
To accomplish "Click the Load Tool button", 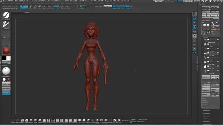I will pyautogui.click(x=206, y=7).
